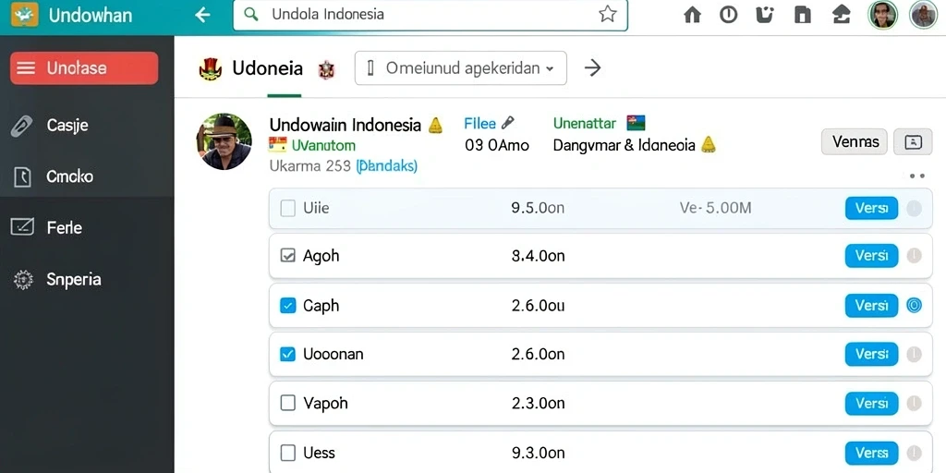946x473 pixels.
Task: Open the Ferle sidebar item
Action: [x=87, y=228]
